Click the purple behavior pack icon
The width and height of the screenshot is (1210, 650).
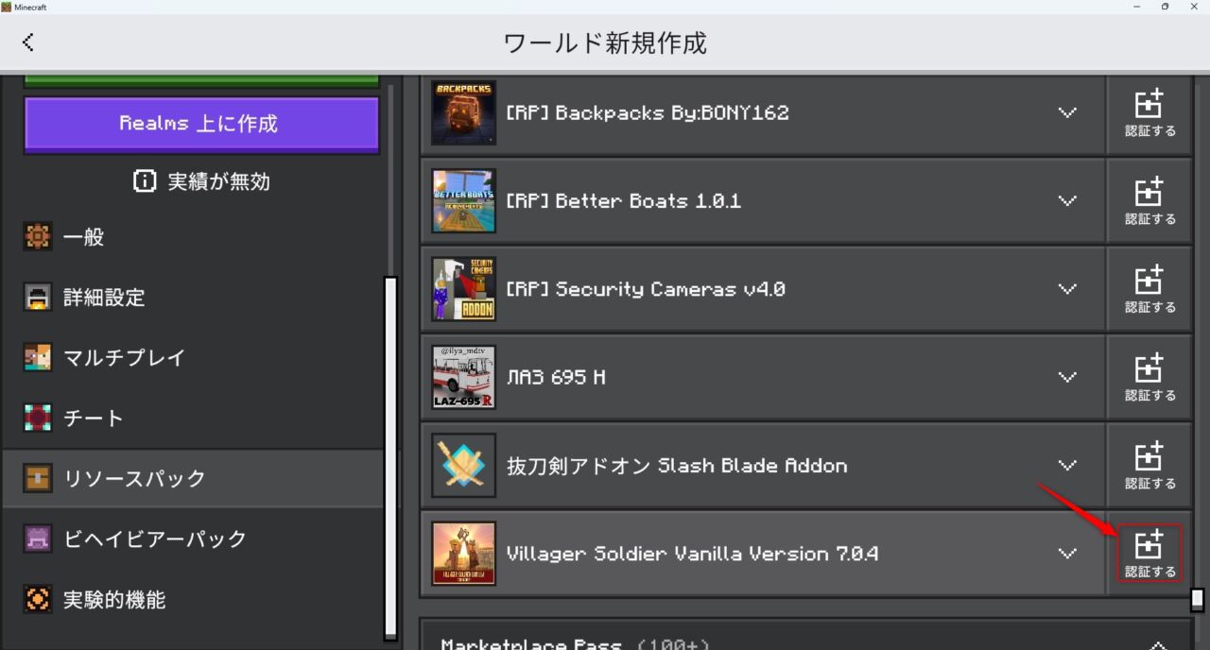38,539
